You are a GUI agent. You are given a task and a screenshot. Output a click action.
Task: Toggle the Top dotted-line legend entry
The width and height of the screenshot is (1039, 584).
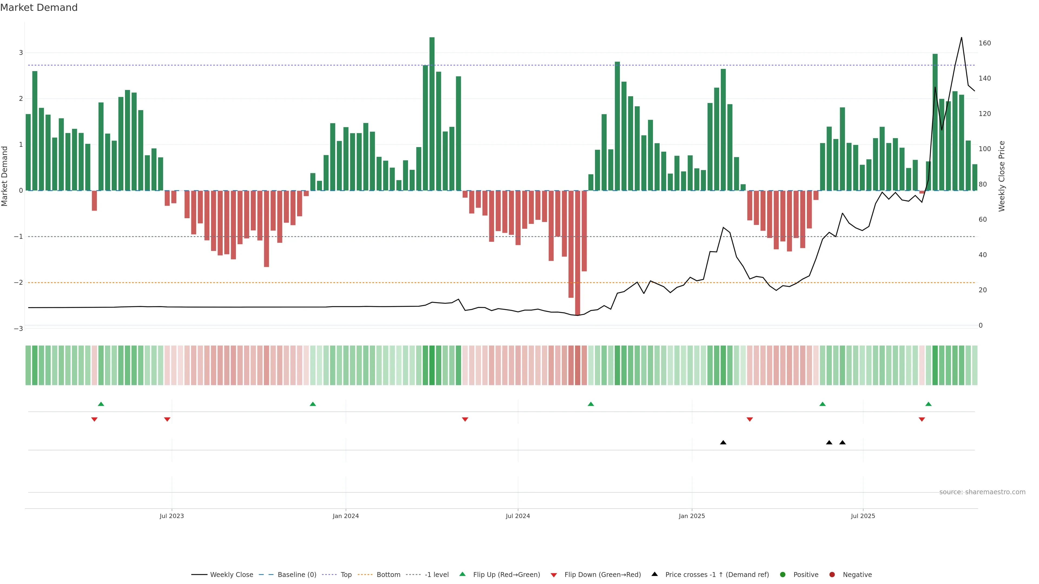(346, 574)
